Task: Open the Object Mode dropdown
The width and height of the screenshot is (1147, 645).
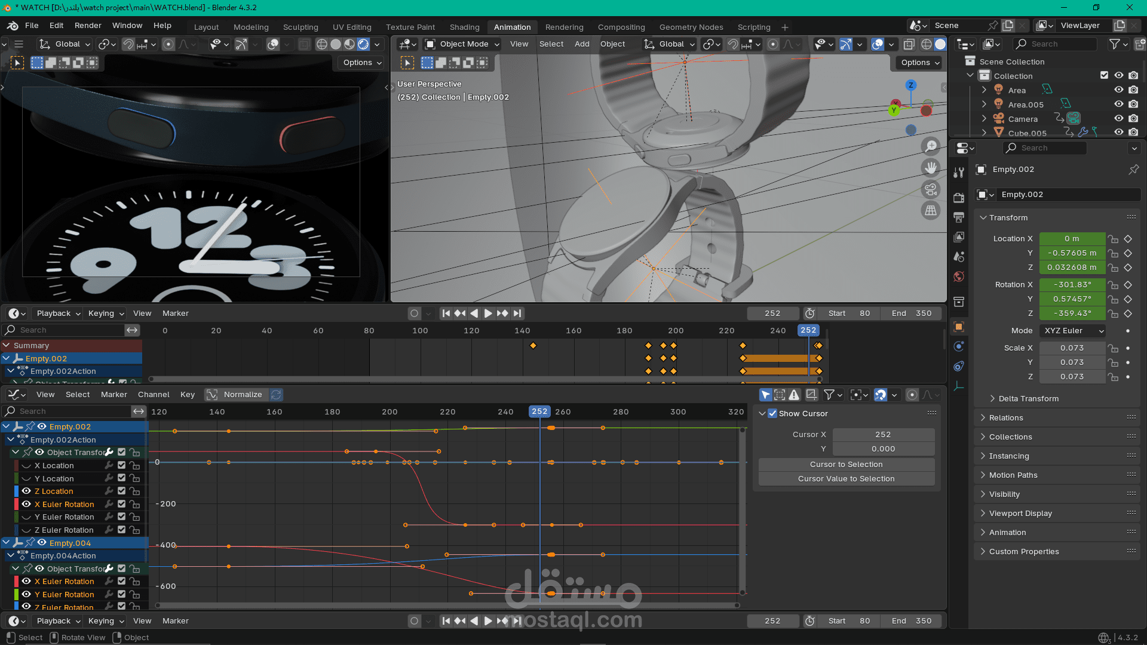Action: pos(462,44)
